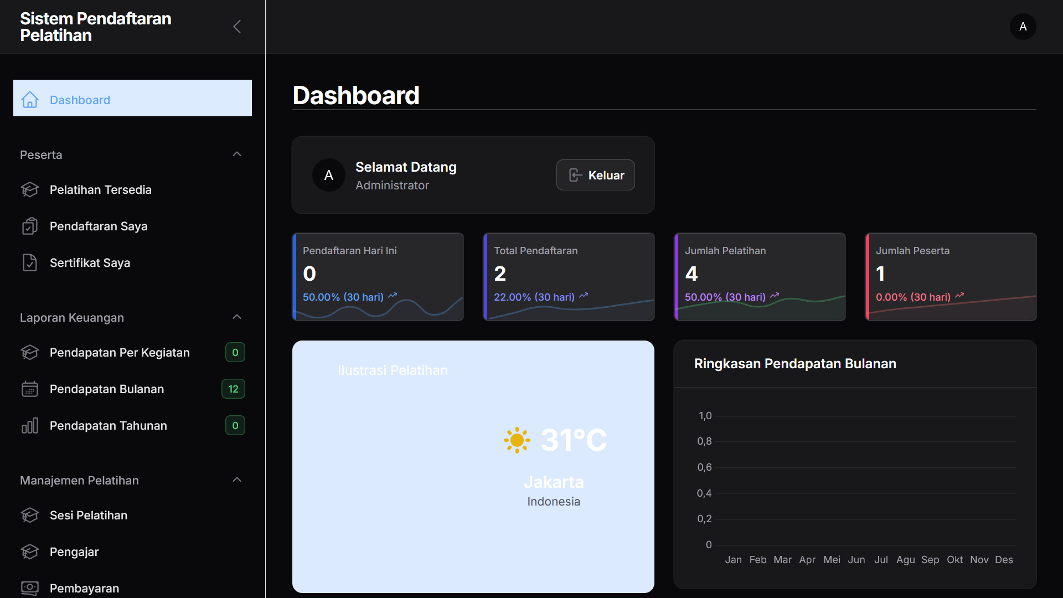The image size is (1063, 598).
Task: Click the 12 badge on Pendapatan Bulanan
Action: 233,389
